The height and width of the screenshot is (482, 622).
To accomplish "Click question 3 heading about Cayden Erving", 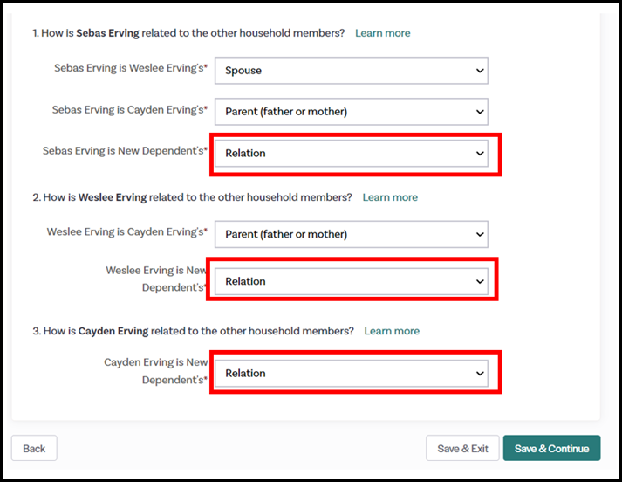I will pyautogui.click(x=193, y=331).
